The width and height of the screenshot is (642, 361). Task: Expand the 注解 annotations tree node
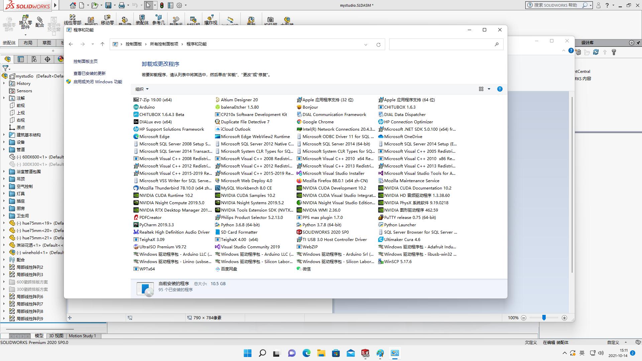(x=4, y=98)
